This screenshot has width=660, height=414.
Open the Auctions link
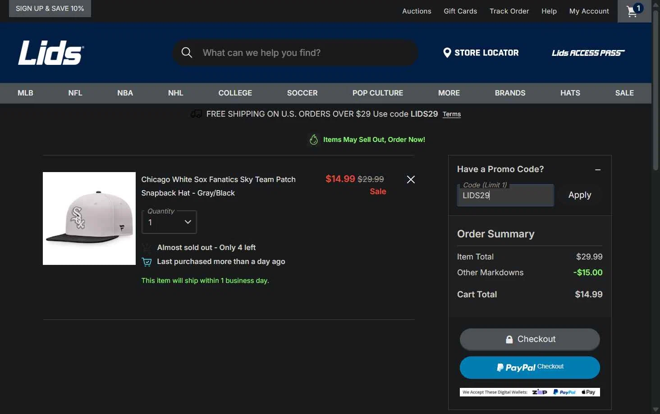click(x=417, y=11)
